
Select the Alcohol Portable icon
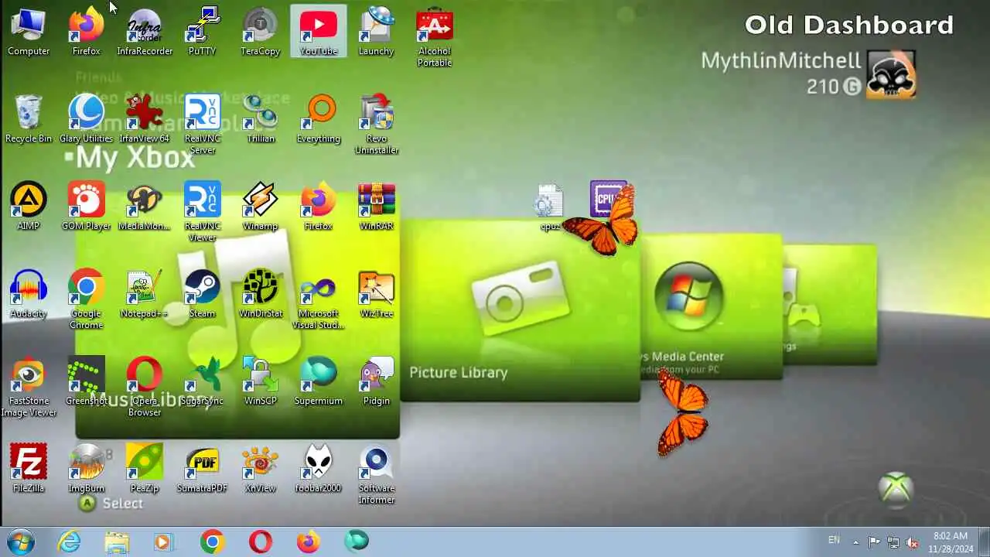click(435, 37)
